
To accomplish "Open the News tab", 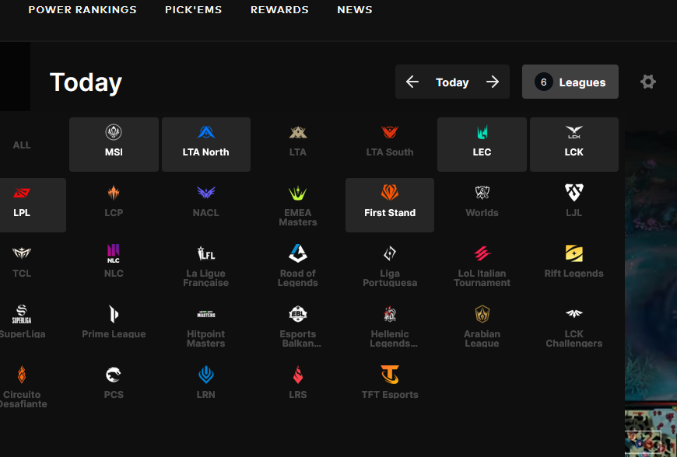I will coord(355,9).
